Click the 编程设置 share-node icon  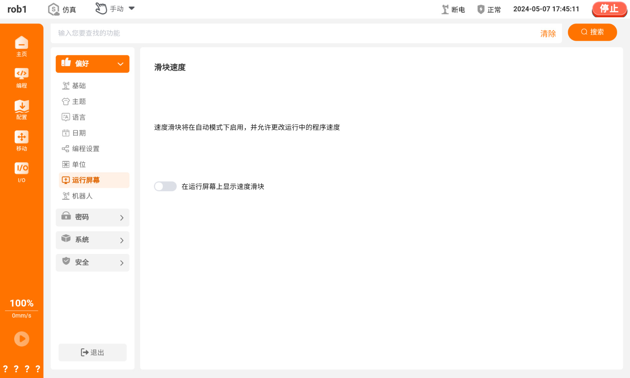coord(66,149)
